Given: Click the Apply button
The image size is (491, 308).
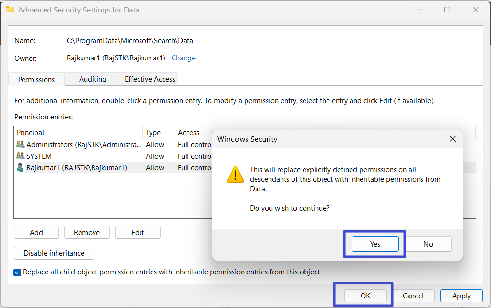Looking at the screenshot, I should tap(461, 296).
